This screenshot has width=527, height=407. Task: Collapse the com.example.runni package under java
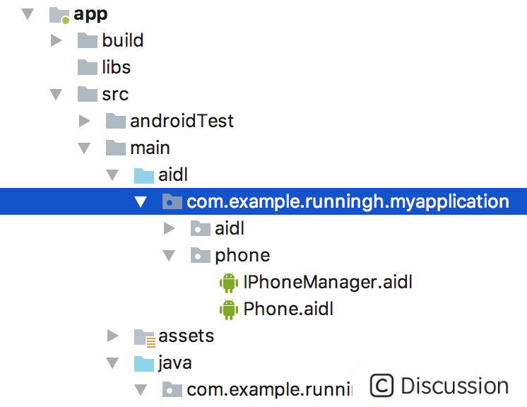click(x=141, y=390)
